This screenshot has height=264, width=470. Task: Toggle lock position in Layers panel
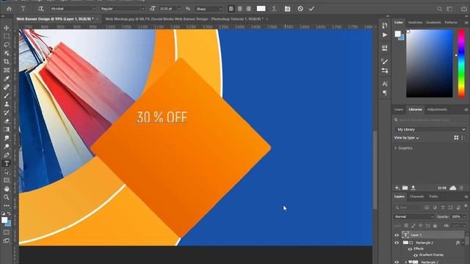pyautogui.click(x=421, y=226)
